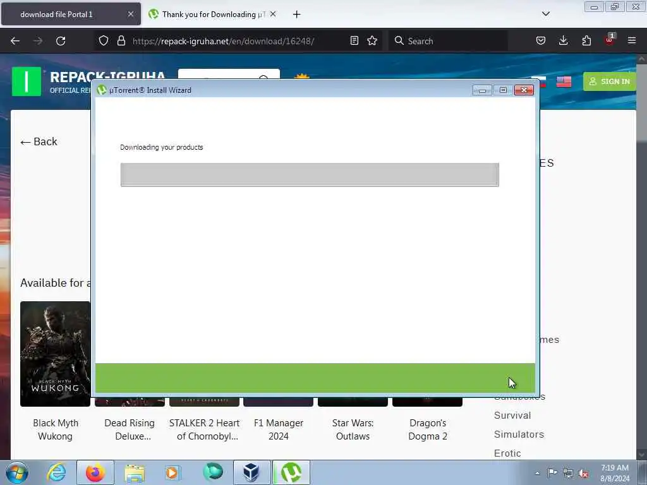Open Star Wars: Outlaws game link
647x485 pixels.
click(x=353, y=429)
